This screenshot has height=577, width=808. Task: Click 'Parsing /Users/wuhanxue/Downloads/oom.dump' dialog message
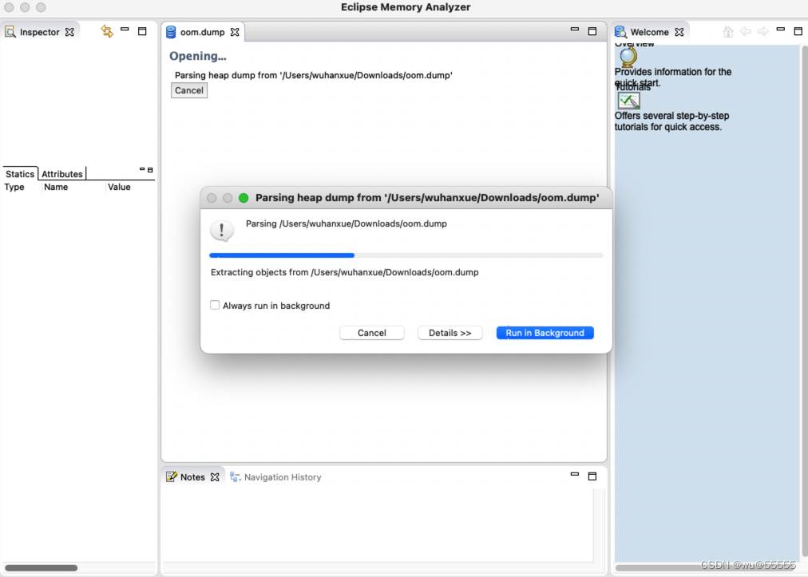click(x=347, y=223)
